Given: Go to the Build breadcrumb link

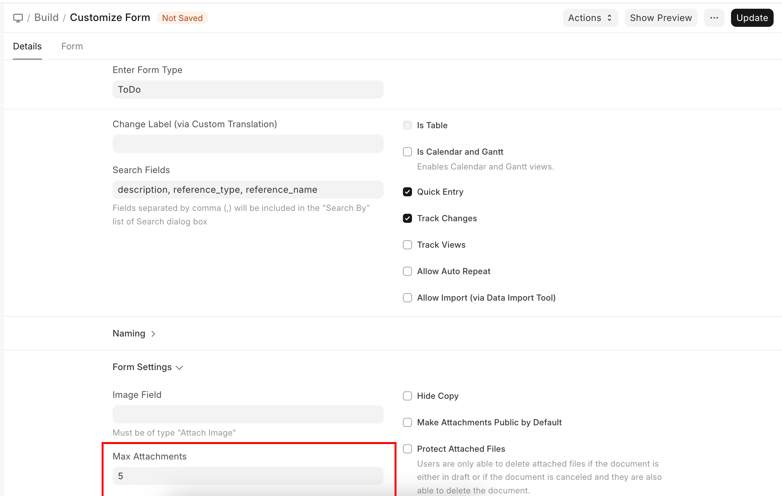Looking at the screenshot, I should [x=46, y=17].
